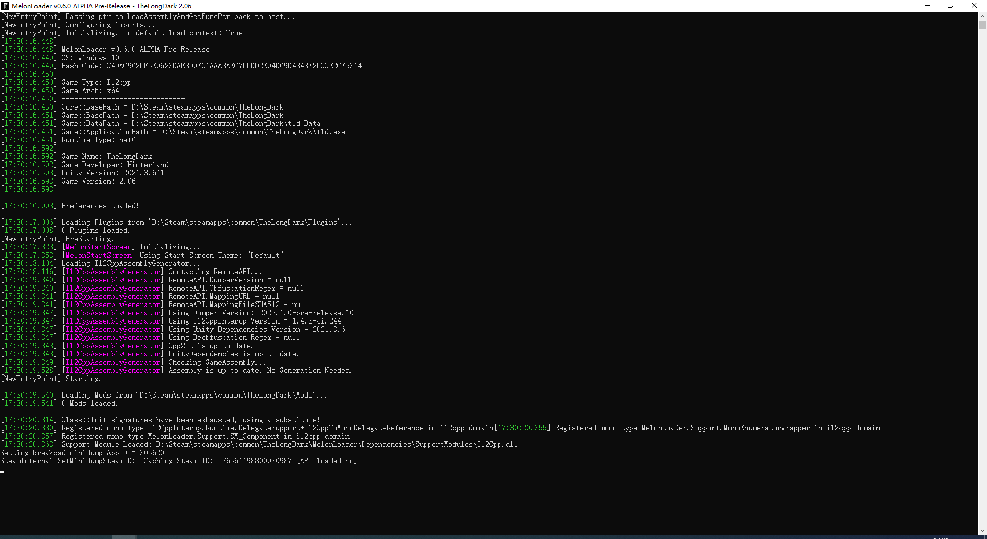This screenshot has width=987, height=539.
Task: Click the 'Game::DataPath' line
Action: pos(161,123)
